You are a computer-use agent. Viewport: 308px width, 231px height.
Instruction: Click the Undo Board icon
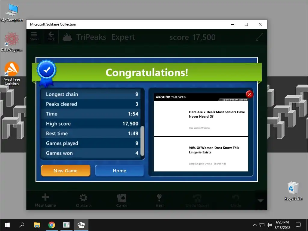click(x=197, y=201)
